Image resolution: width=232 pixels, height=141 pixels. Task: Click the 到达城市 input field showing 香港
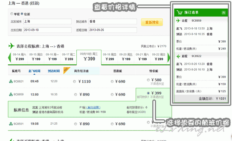[113, 21]
